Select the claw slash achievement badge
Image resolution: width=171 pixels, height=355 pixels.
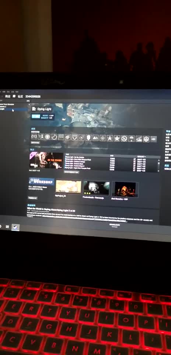tap(68, 137)
